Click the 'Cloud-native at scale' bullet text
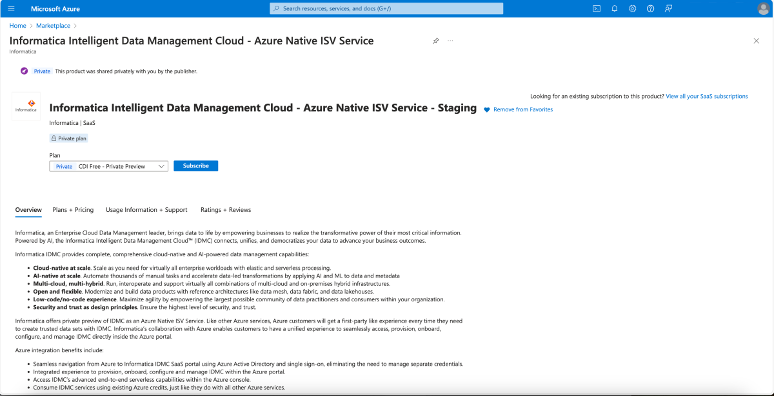This screenshot has width=774, height=396. [x=63, y=268]
